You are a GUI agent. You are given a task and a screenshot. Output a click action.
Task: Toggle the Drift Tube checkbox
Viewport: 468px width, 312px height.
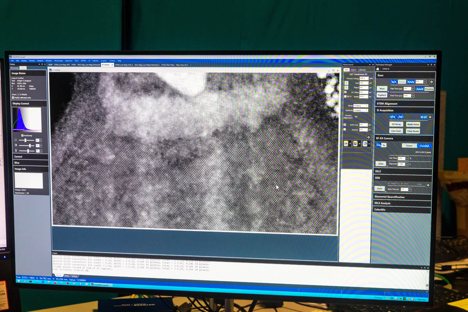[x=345, y=125]
